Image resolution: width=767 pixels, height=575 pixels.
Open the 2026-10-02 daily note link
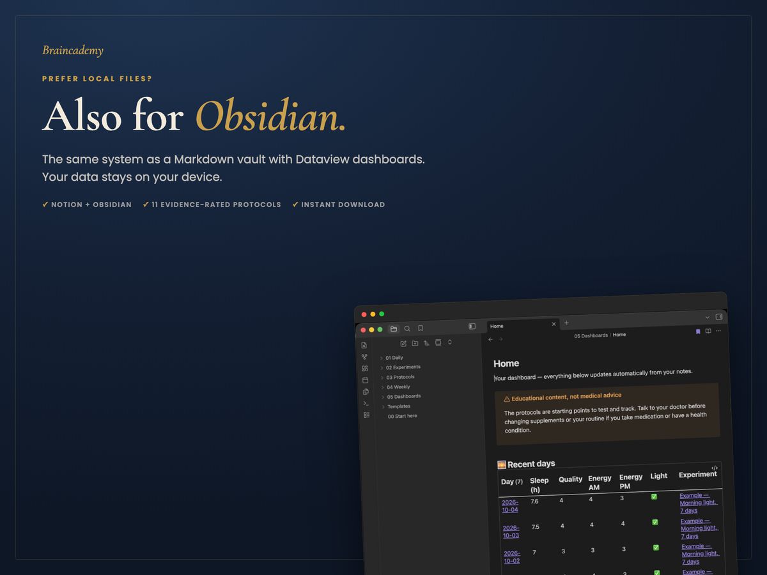512,557
